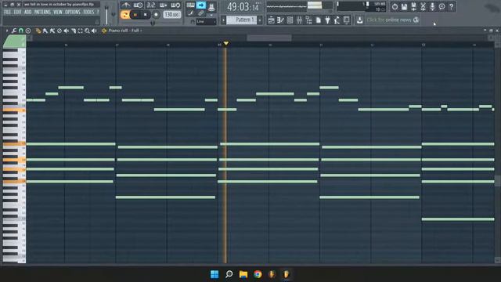Select the Zoom magnifier tool in the piano roll
The image size is (501, 282).
pyautogui.click(x=87, y=31)
